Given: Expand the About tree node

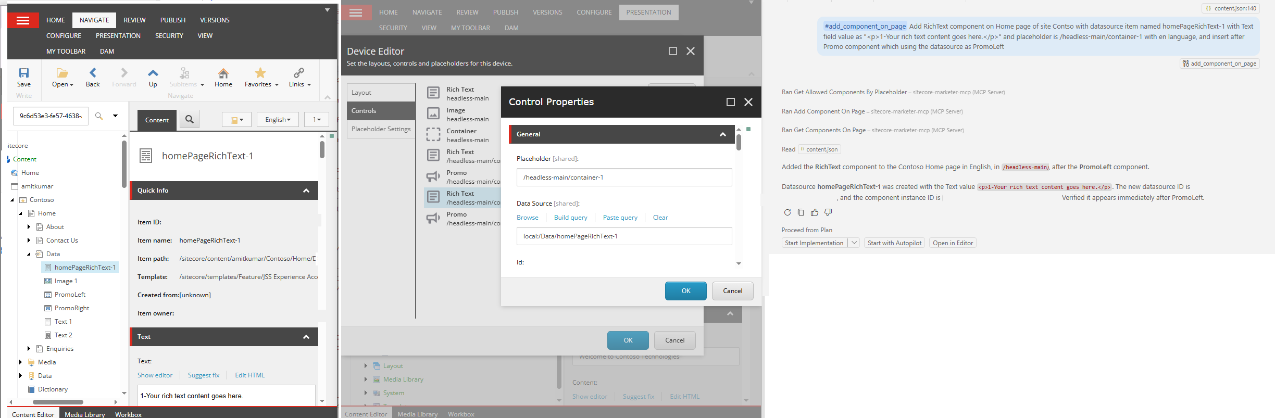Looking at the screenshot, I should [x=29, y=227].
